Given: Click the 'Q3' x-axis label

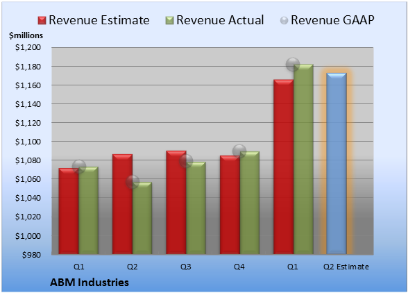Looking at the screenshot, I should click(x=186, y=267).
